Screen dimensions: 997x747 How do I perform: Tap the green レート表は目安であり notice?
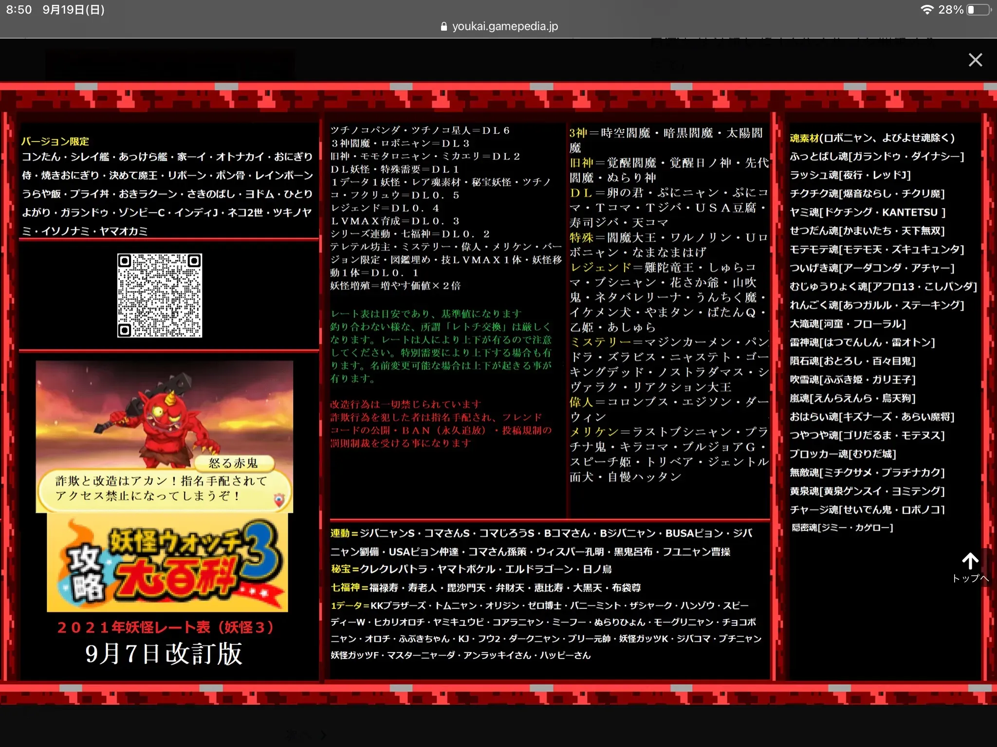click(441, 346)
